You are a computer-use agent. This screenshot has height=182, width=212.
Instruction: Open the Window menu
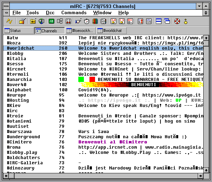point(102,13)
